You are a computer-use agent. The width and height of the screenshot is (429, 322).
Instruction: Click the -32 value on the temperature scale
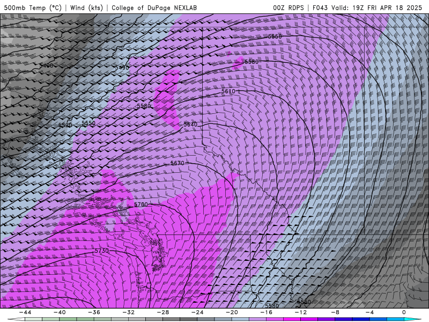[x=129, y=312]
